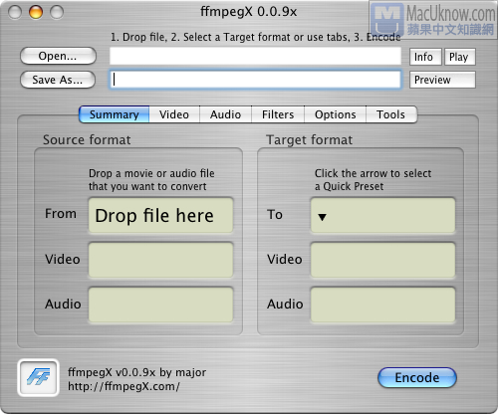Click the target Video format field
The height and width of the screenshot is (414, 498).
[382, 260]
